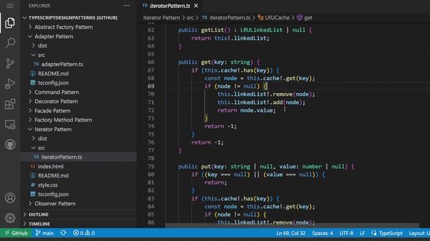This screenshot has height=241, width=430.
Task: Change end of line sequence LF
Action: pyautogui.click(x=362, y=233)
